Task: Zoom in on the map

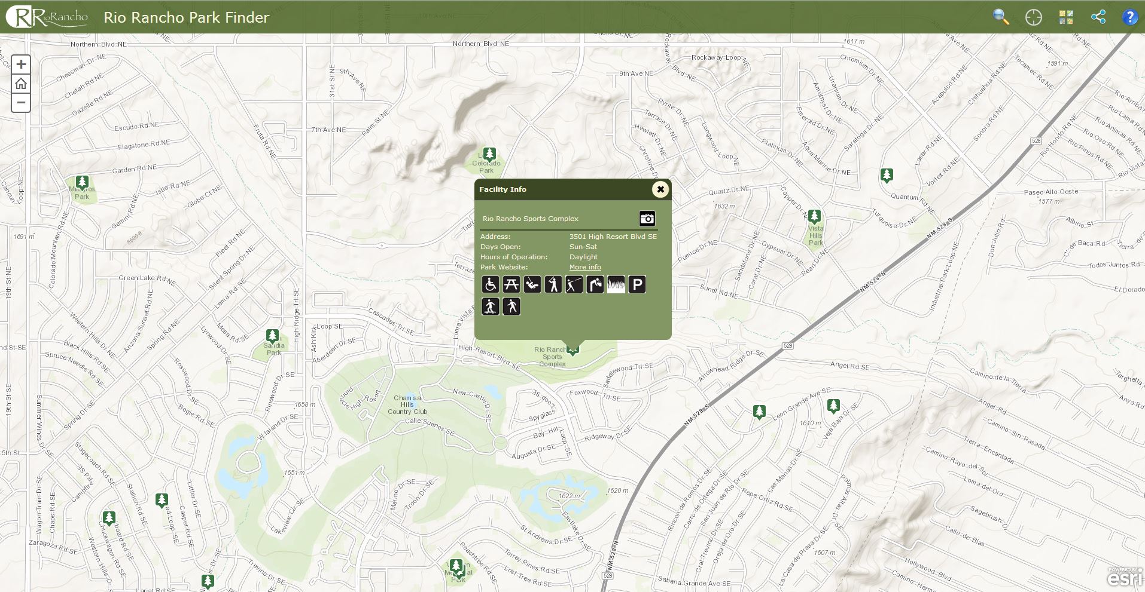Action: [x=21, y=65]
